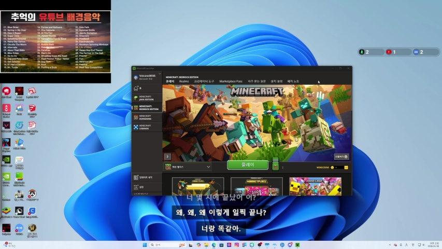This screenshot has height=249, width=442.
Task: Show hidden system tray icons
Action: click(390, 245)
